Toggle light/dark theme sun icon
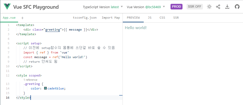The height and width of the screenshot is (105, 243). click(x=209, y=7)
